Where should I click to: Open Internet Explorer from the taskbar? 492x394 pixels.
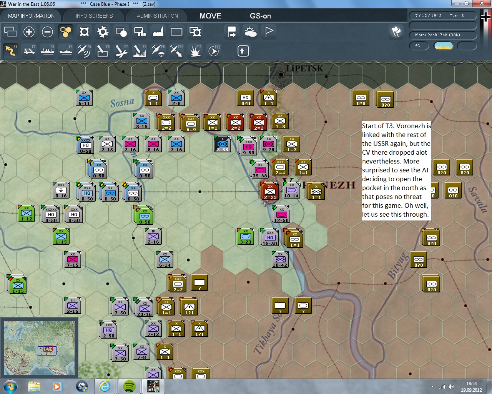[x=105, y=386]
